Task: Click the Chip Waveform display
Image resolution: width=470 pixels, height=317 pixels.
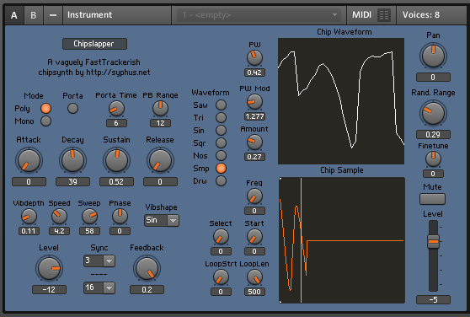Action: 341,101
